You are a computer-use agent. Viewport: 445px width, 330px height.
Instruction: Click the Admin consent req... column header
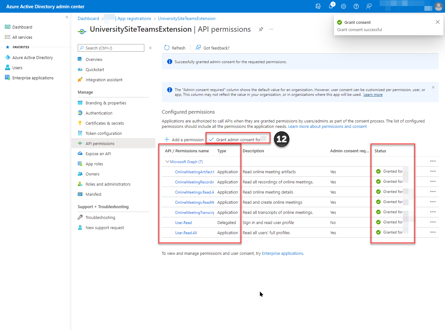350,151
